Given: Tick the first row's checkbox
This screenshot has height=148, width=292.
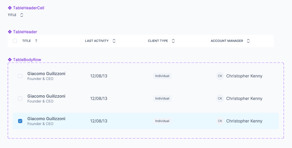Looking at the screenshot, I should pos(20,76).
